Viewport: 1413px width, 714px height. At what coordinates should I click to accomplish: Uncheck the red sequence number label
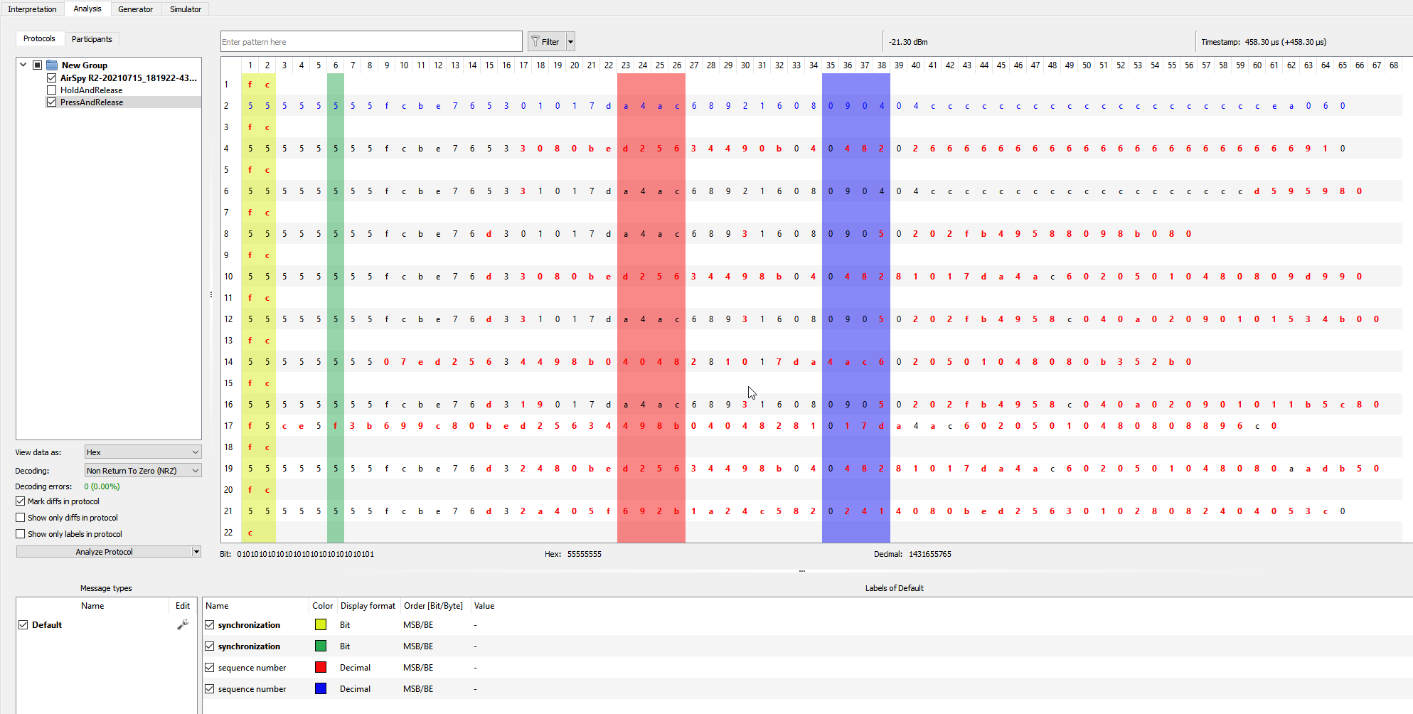[x=210, y=668]
